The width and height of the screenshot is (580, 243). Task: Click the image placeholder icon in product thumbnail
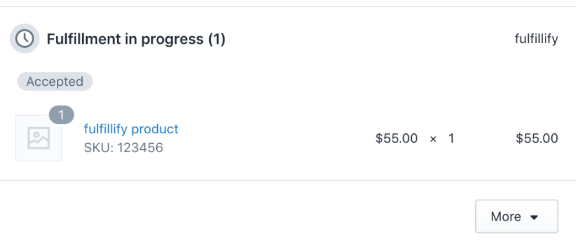point(38,138)
